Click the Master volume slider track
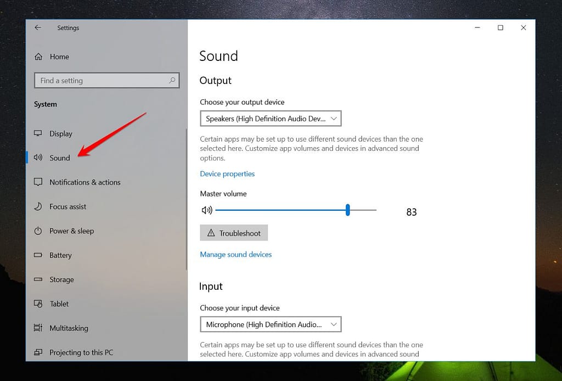This screenshot has height=381, width=562. pos(296,210)
